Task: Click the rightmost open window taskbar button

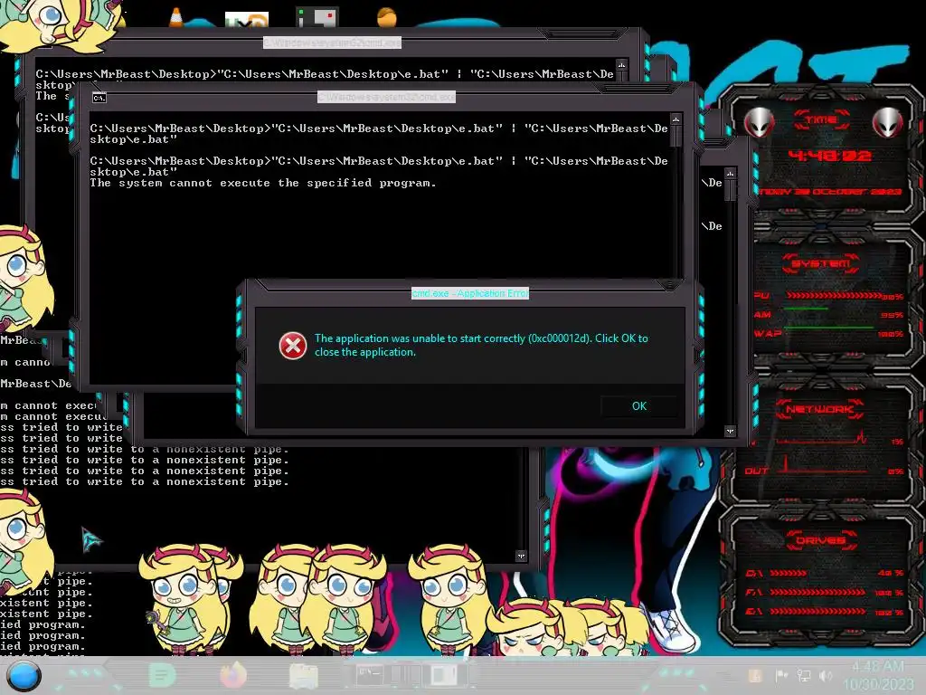Action: [x=445, y=675]
